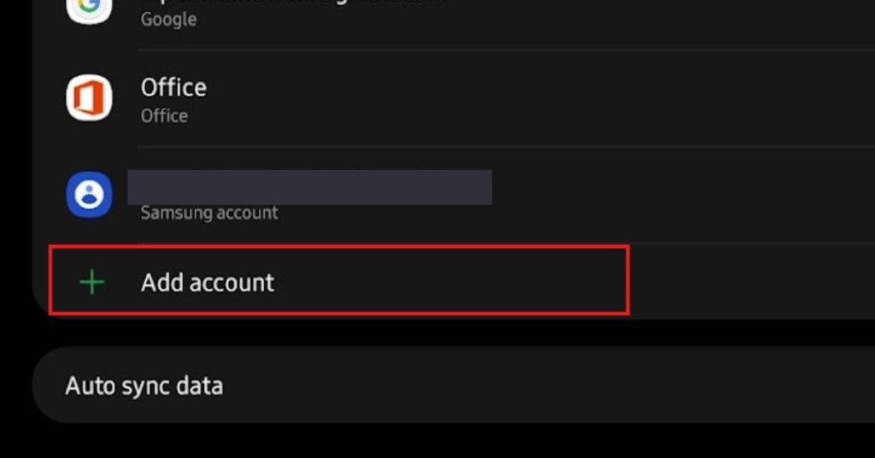The image size is (875, 458).
Task: Tap the white square behind Office logo
Action: point(74,82)
